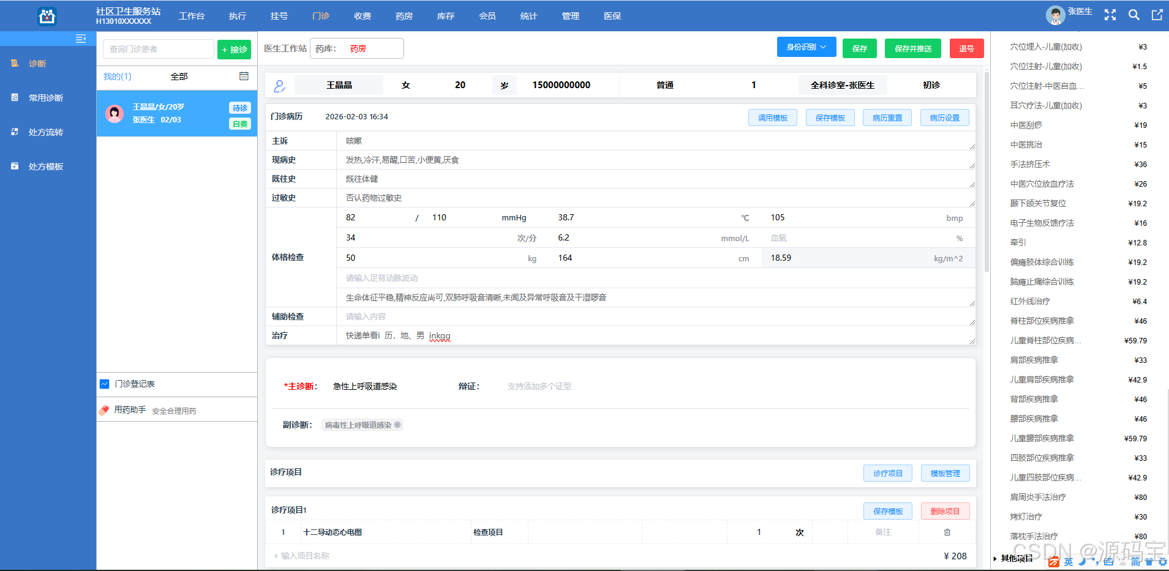
Task: Open the 诊断 sidebar item
Action: point(37,64)
